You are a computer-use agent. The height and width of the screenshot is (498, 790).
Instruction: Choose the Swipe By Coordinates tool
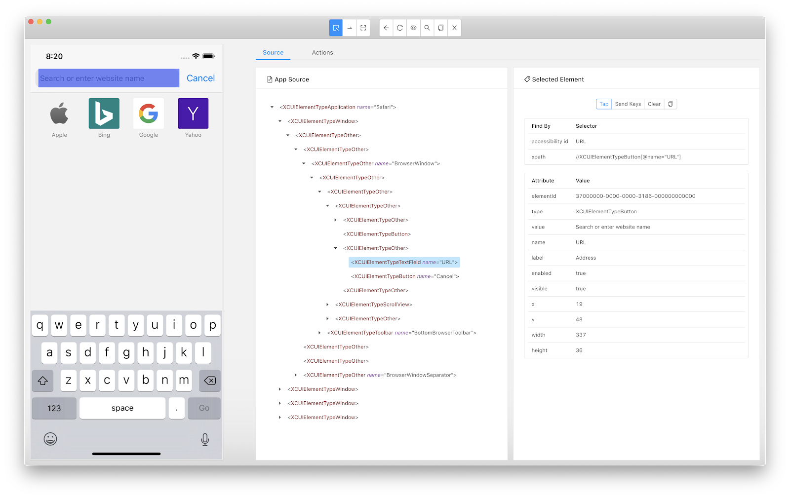click(350, 28)
